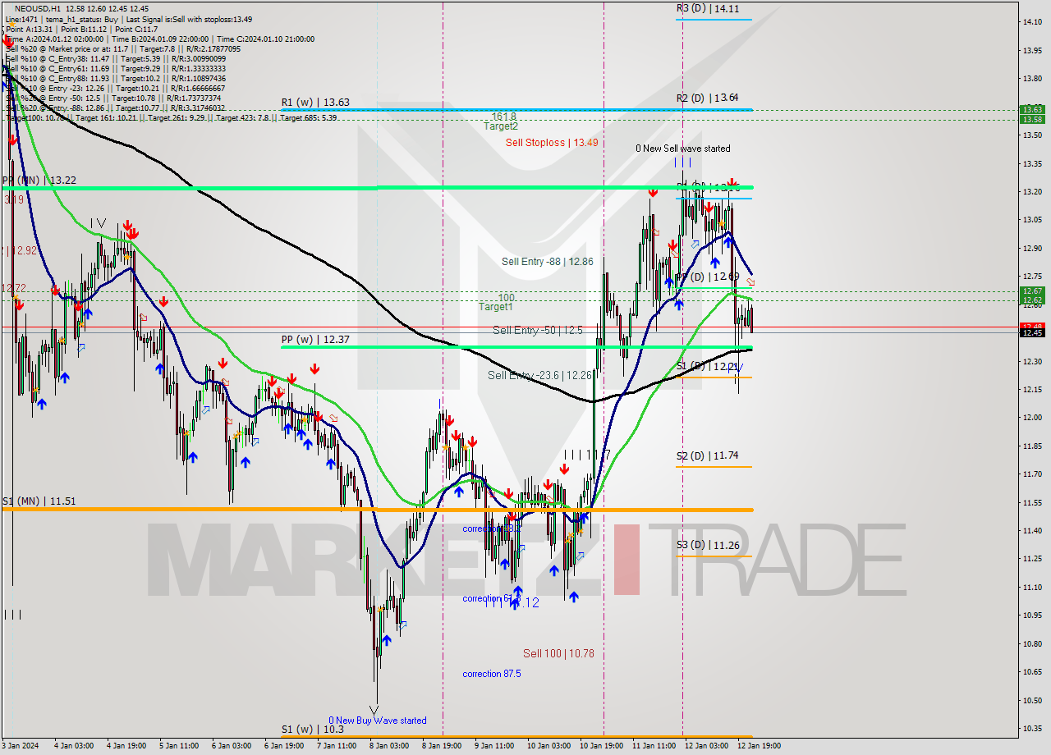Screen dimensions: 1051x755
Task: Click the 'PP (w) | 12.37' label
Action: click(x=315, y=339)
